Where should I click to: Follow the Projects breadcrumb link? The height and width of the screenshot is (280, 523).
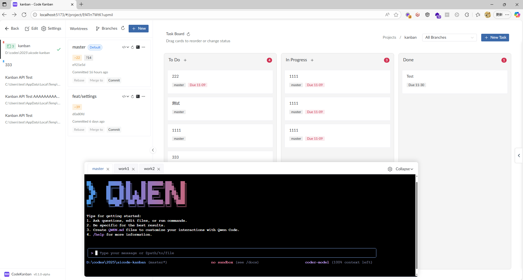(x=389, y=38)
